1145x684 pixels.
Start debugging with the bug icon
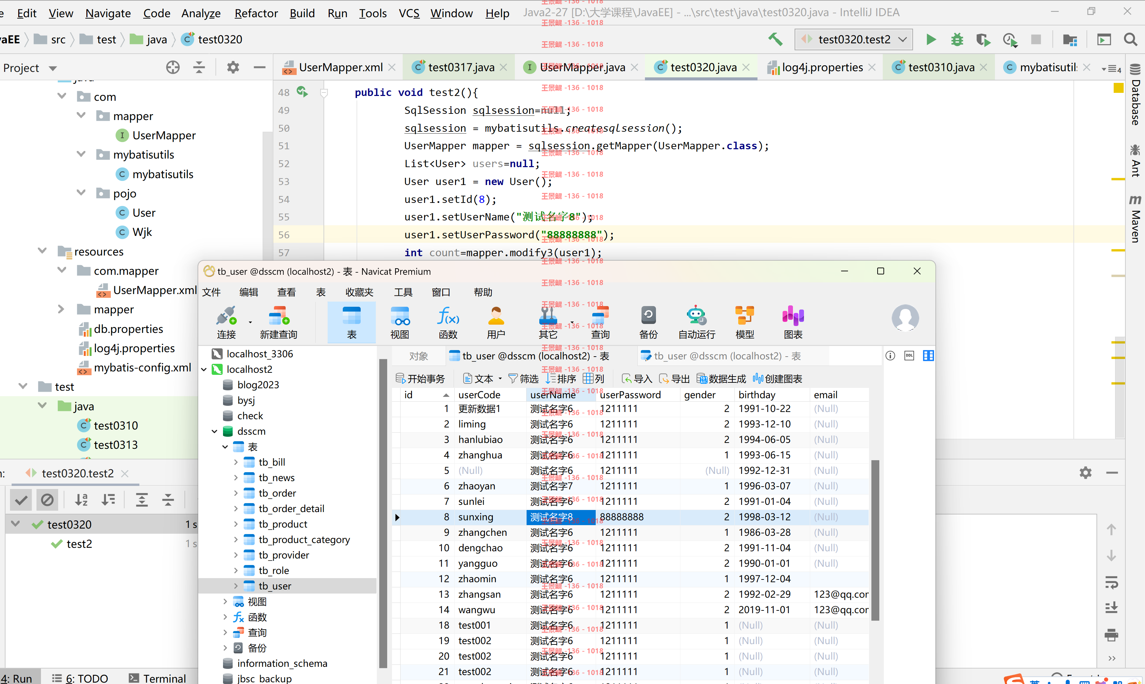[957, 40]
